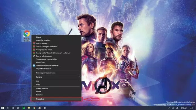Open File Explorer from the taskbar
The height and width of the screenshot is (110, 196).
click(x=29, y=108)
